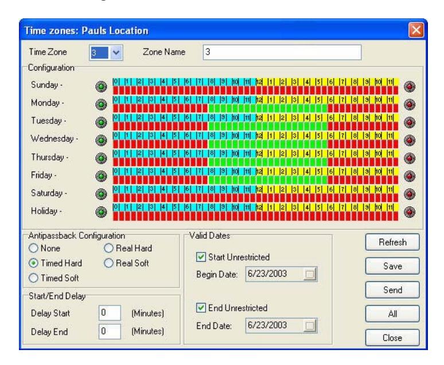444x365 pixels.
Task: Click the green indicator button for Monday
Action: 101,104
